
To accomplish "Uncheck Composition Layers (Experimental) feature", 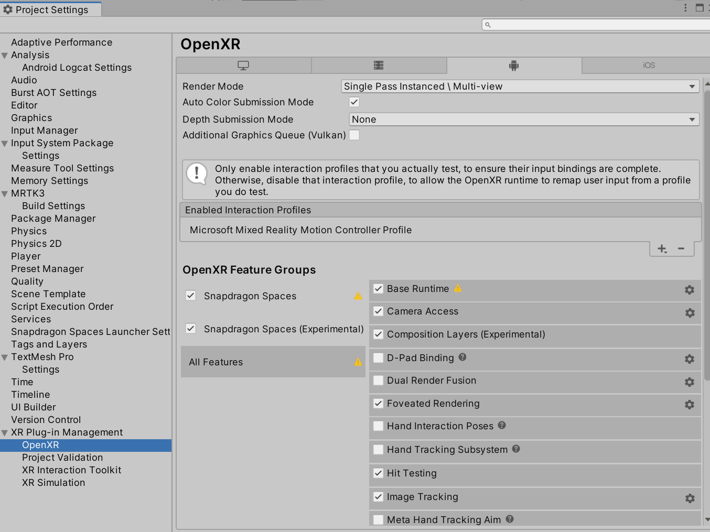I will click(378, 334).
